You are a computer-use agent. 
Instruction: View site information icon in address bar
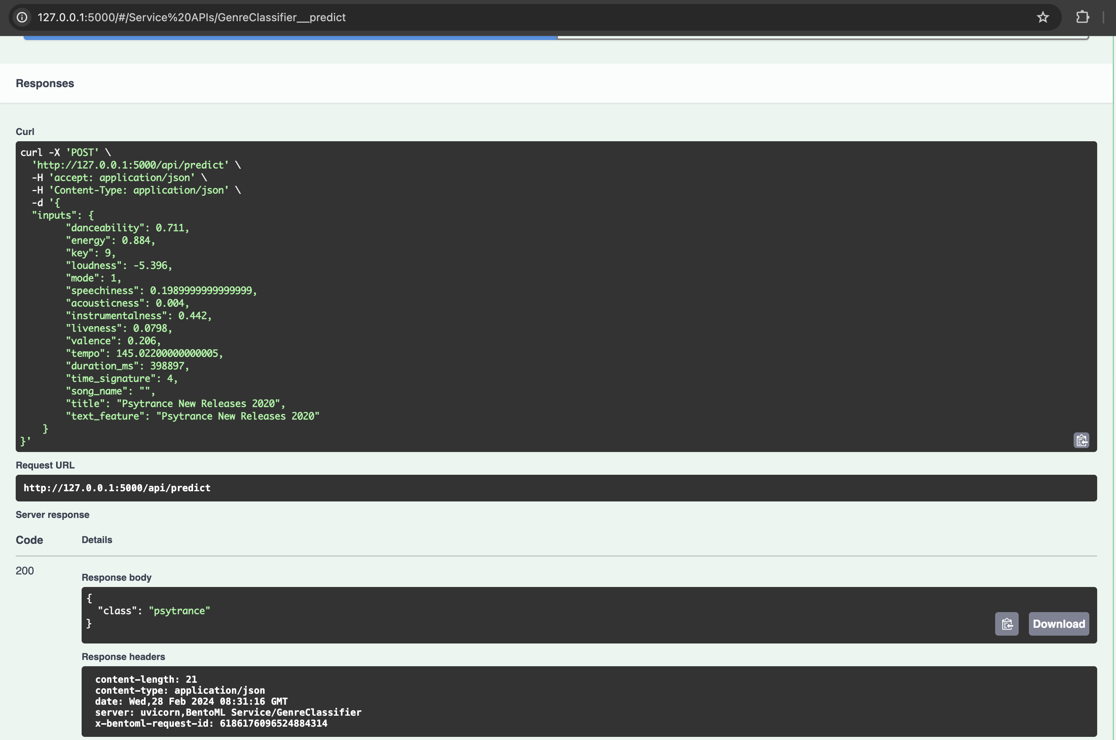click(22, 18)
